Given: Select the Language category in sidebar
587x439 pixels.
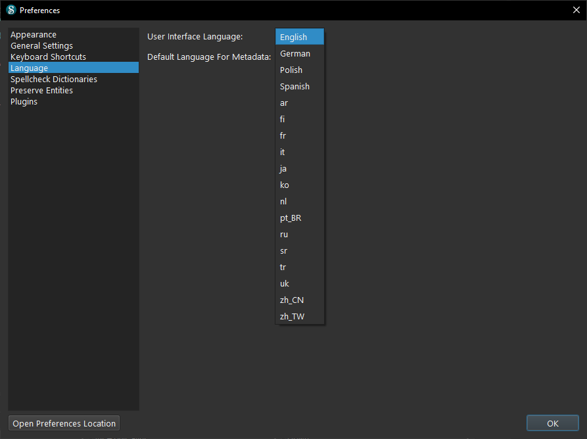Looking at the screenshot, I should 29,68.
